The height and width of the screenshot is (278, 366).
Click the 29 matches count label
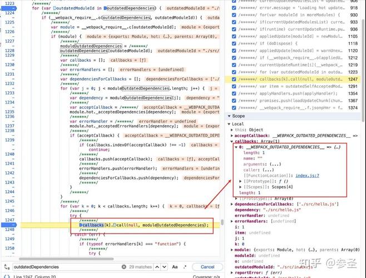(x=140, y=267)
